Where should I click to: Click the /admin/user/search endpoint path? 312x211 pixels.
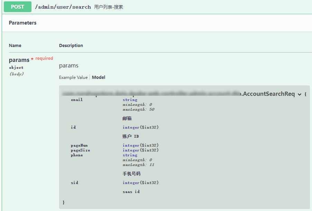(x=63, y=7)
